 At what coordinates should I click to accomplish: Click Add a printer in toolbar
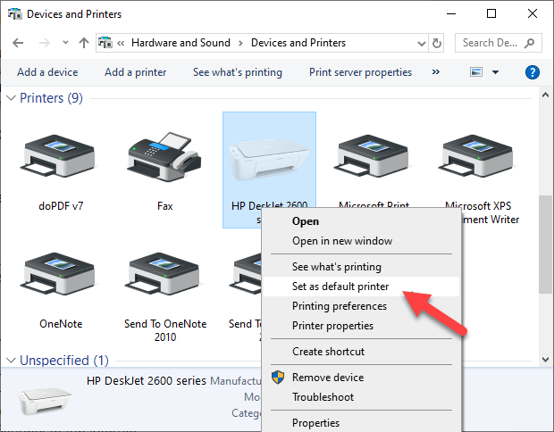pyautogui.click(x=135, y=72)
